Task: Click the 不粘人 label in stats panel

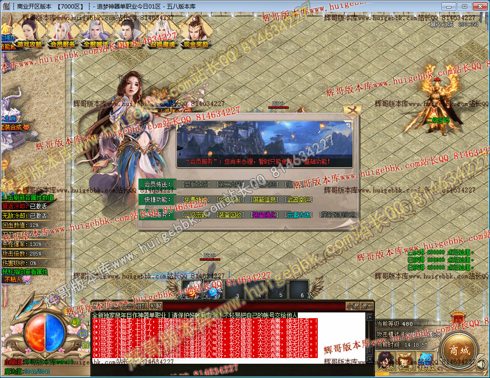Action: (x=13, y=279)
